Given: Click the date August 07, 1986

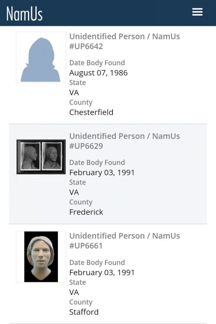Looking at the screenshot, I should pyautogui.click(x=98, y=73).
